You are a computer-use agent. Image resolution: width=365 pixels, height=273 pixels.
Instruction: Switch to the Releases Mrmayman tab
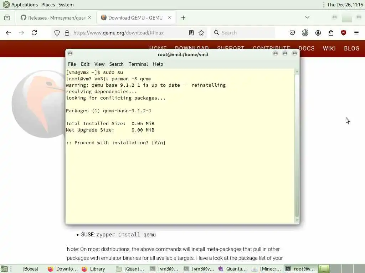pos(56,18)
